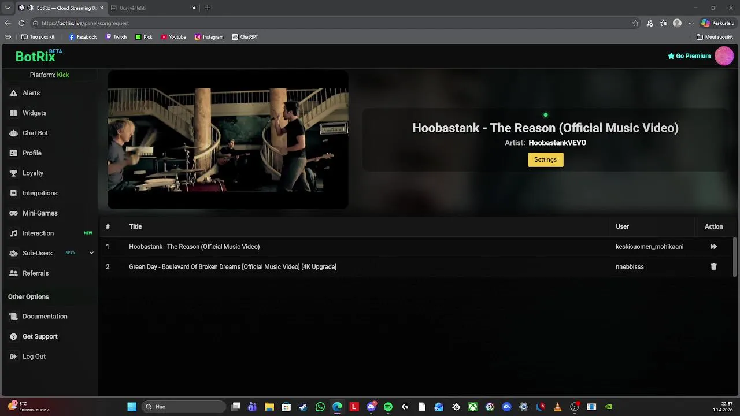This screenshot has height=416, width=740.
Task: Open Integrations in the sidebar
Action: [40, 193]
